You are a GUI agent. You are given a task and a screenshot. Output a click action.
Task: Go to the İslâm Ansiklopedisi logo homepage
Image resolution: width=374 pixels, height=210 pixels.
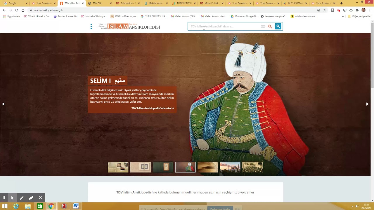(x=129, y=27)
